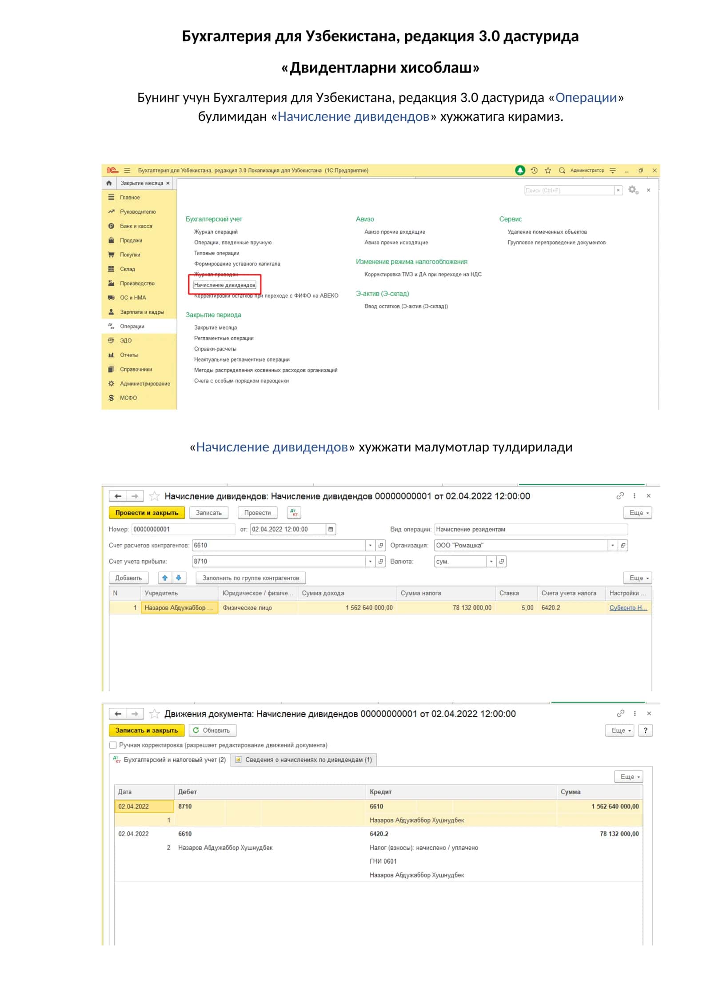Expand Счет учета прибыли dropdown
This screenshot has width=711, height=1005.
(370, 561)
